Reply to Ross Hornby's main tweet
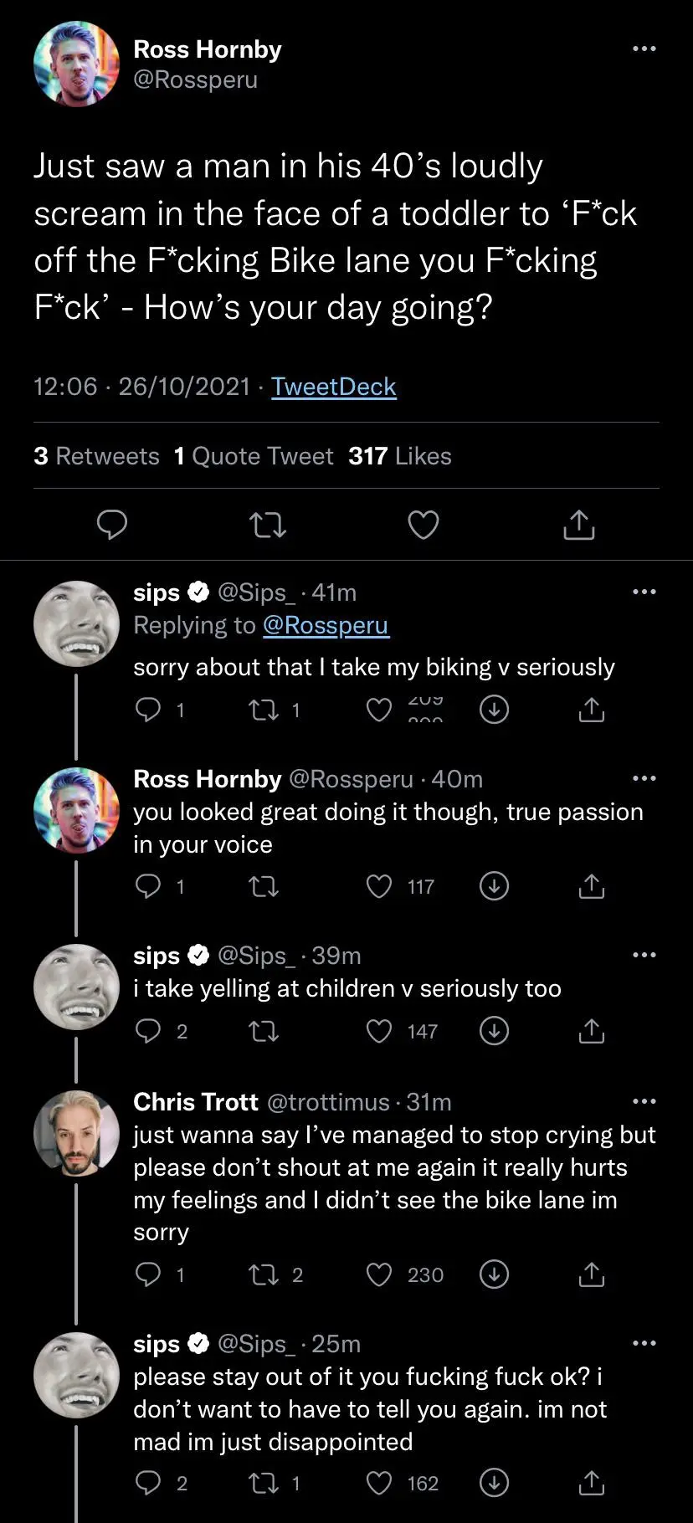Viewport: 693px width, 1523px height. click(x=112, y=525)
